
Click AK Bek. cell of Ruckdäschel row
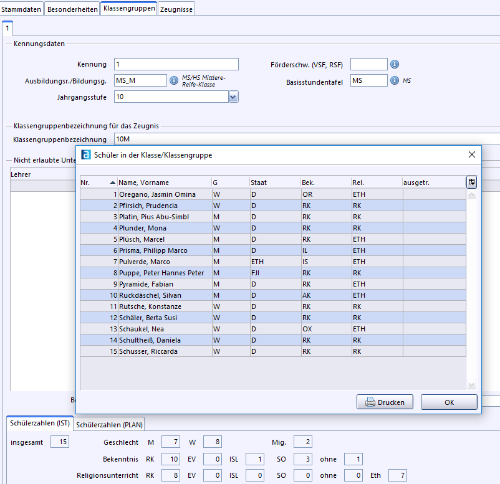pos(327,295)
